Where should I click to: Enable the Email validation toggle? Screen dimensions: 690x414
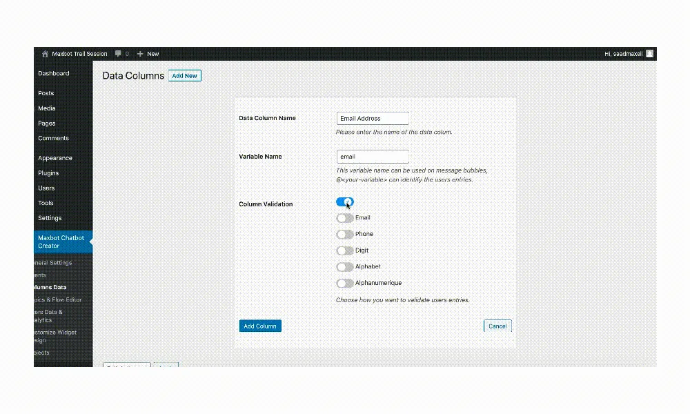coord(344,218)
